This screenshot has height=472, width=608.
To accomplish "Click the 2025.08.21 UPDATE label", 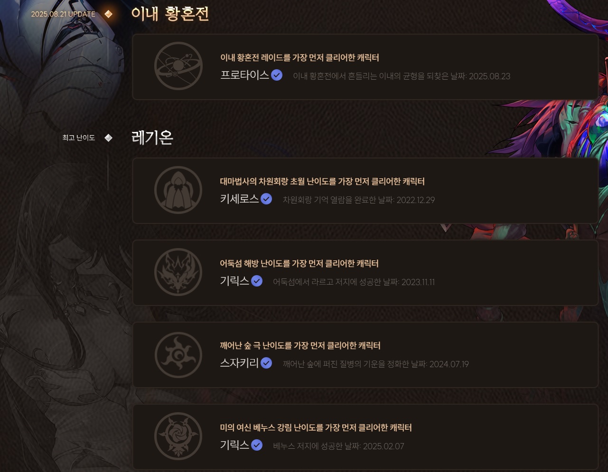I will point(63,14).
